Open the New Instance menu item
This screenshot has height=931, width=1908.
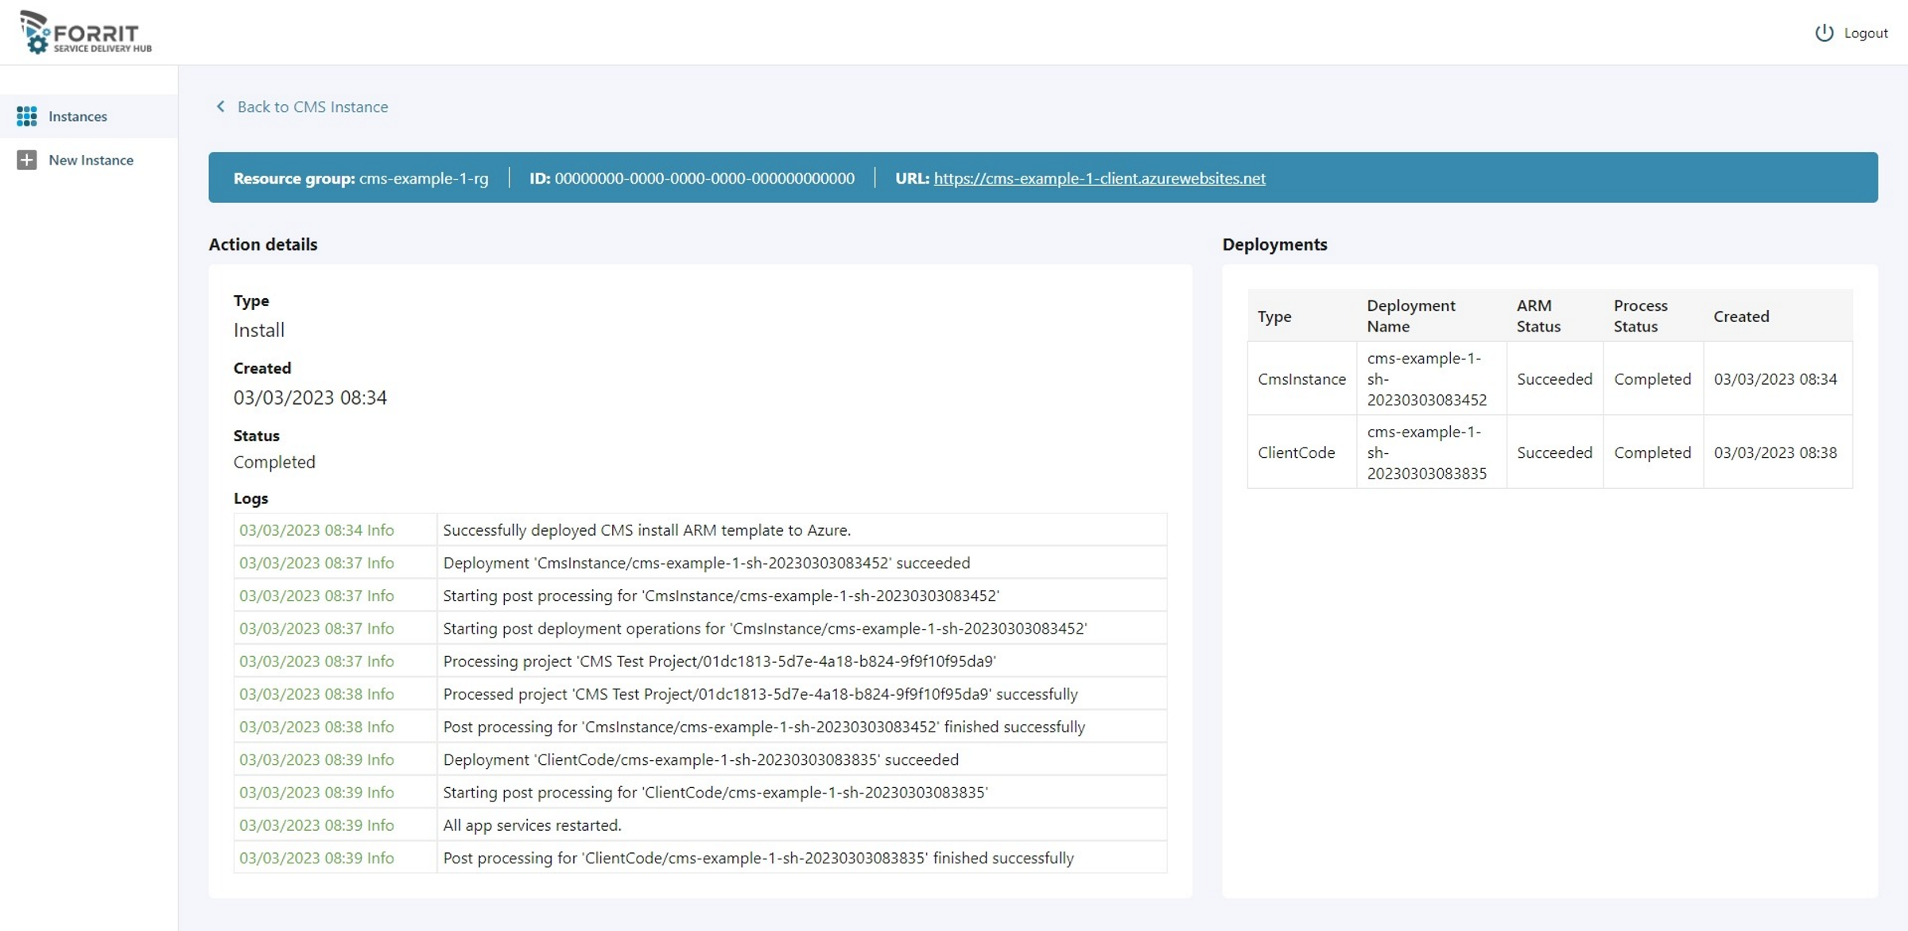coord(89,160)
